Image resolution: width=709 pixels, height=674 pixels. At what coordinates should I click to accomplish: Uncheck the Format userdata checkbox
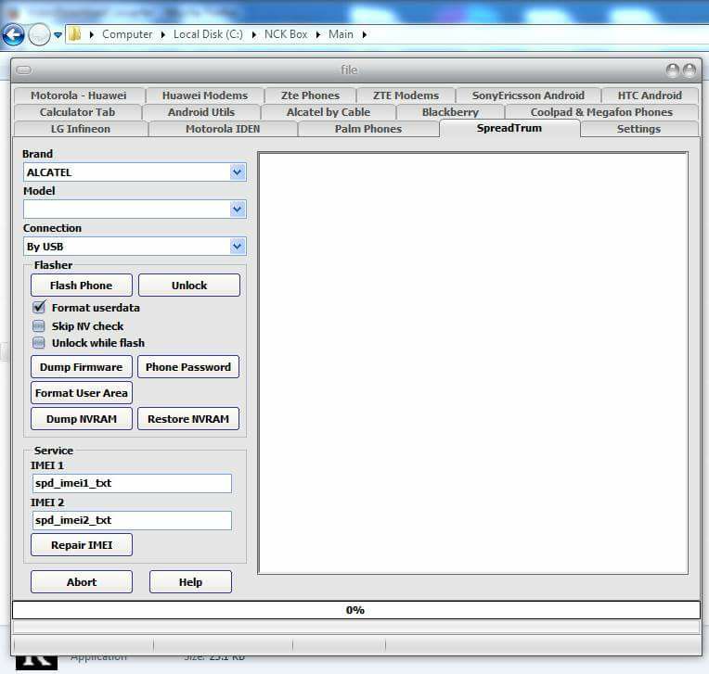coord(39,308)
